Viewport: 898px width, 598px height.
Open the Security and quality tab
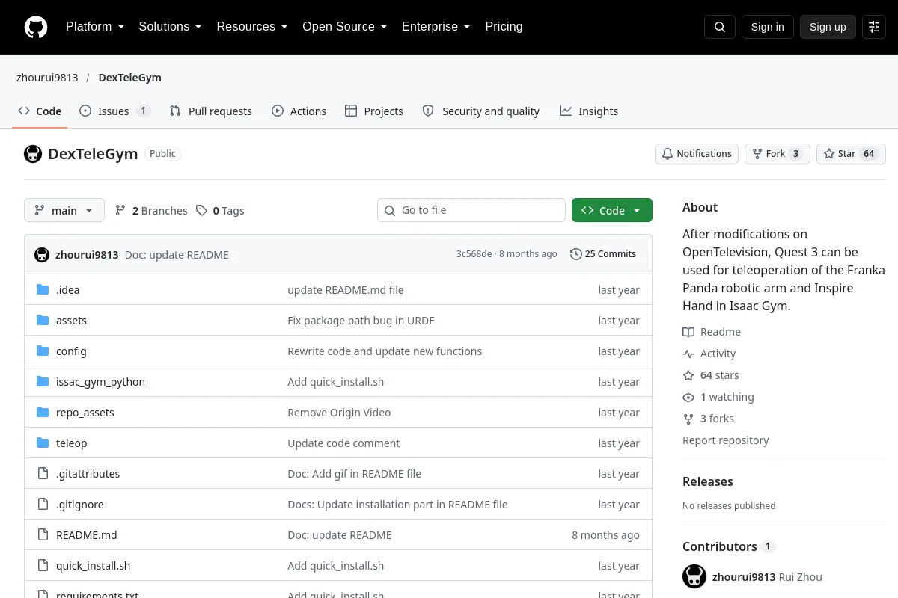pyautogui.click(x=480, y=111)
